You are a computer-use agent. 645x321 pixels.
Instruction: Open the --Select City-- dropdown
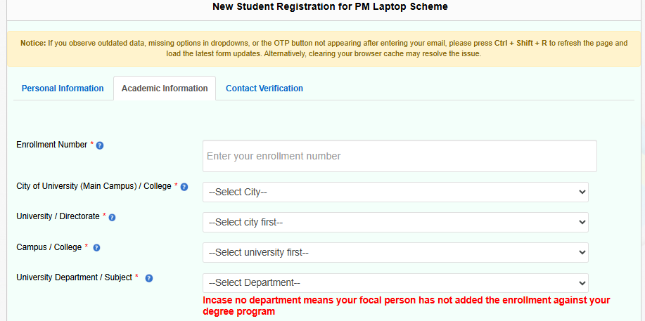(395, 192)
